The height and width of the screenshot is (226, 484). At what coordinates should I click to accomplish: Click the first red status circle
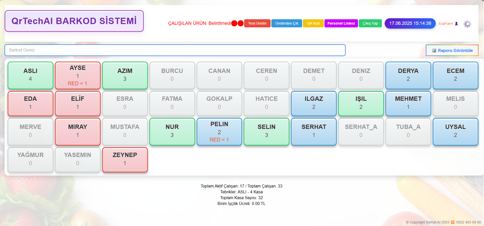234,23
